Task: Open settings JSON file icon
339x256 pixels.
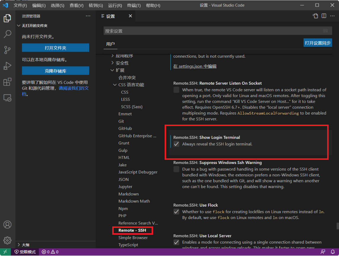Action: [x=315, y=16]
